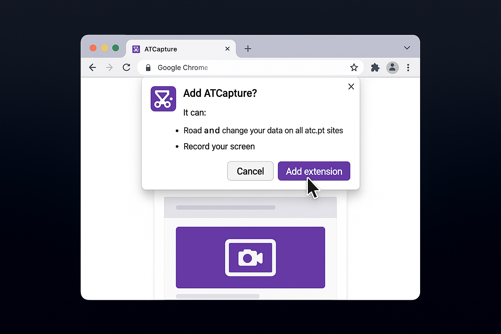
Task: Open the Chrome three-dot menu
Action: 408,68
